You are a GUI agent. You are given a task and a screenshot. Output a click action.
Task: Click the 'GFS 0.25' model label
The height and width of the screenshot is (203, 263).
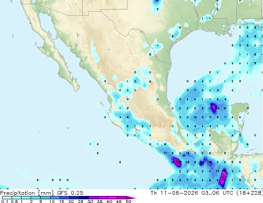(x=70, y=193)
